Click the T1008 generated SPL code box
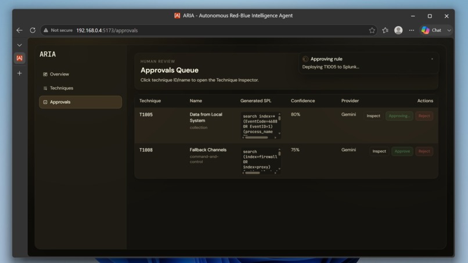The width and height of the screenshot is (468, 263). pyautogui.click(x=260, y=160)
